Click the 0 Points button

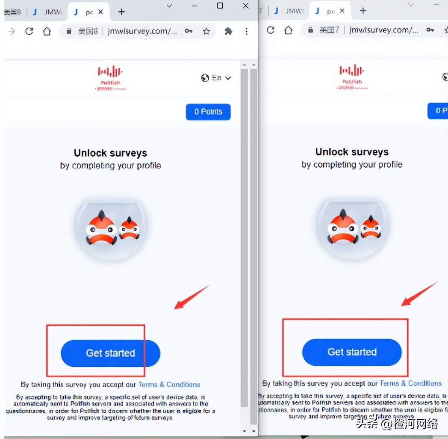[208, 112]
